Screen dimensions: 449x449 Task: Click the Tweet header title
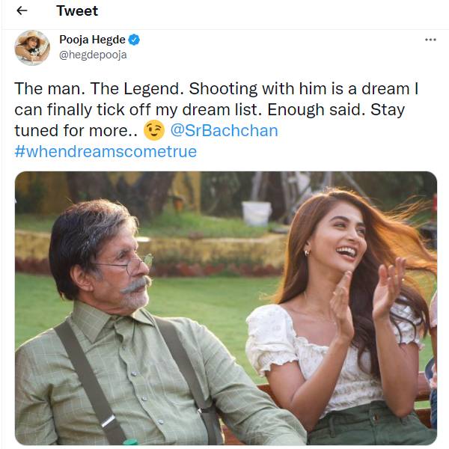[77, 11]
